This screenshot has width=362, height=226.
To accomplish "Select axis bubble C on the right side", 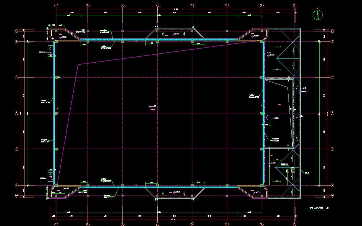I will [332, 113].
